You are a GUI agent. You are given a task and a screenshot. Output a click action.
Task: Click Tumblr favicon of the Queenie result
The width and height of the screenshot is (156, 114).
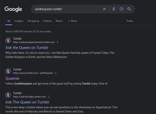(8, 71)
